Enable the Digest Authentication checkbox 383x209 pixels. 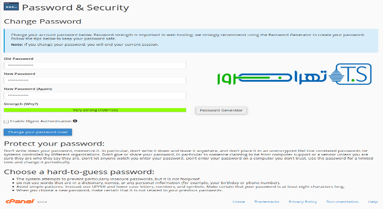(6, 121)
